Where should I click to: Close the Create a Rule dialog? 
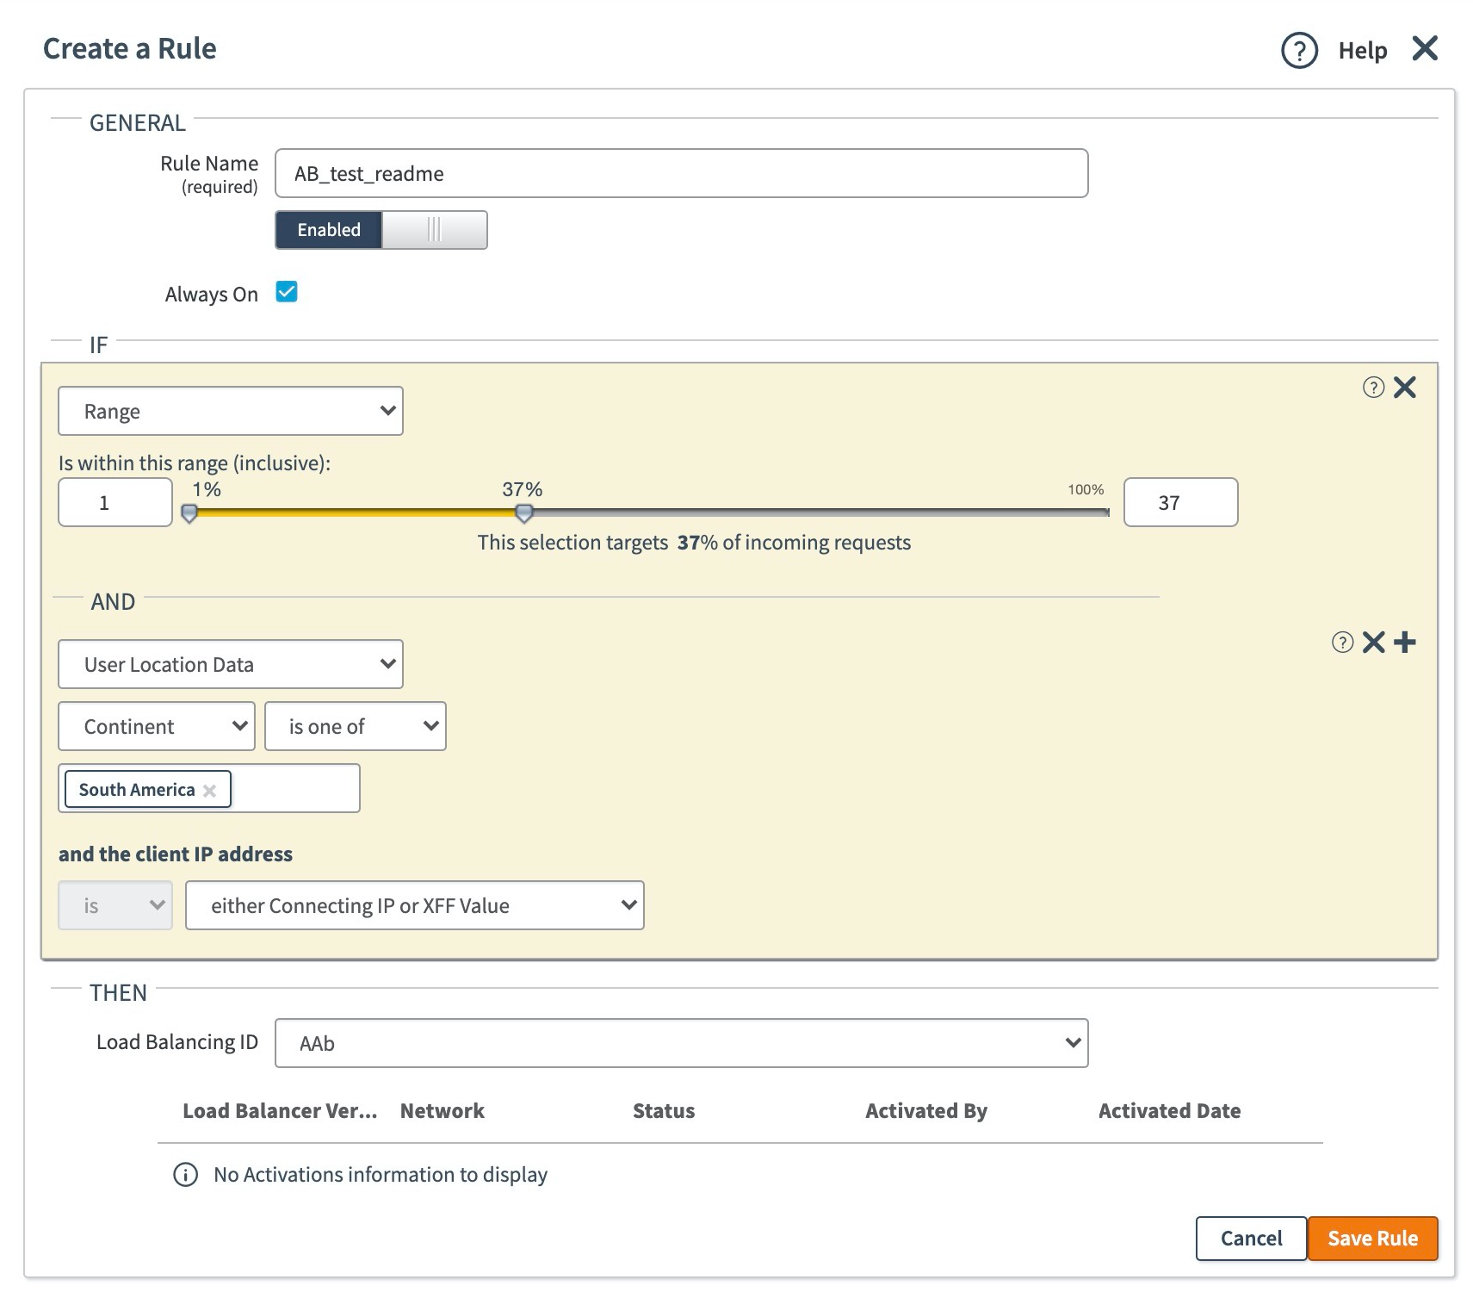coord(1425,48)
